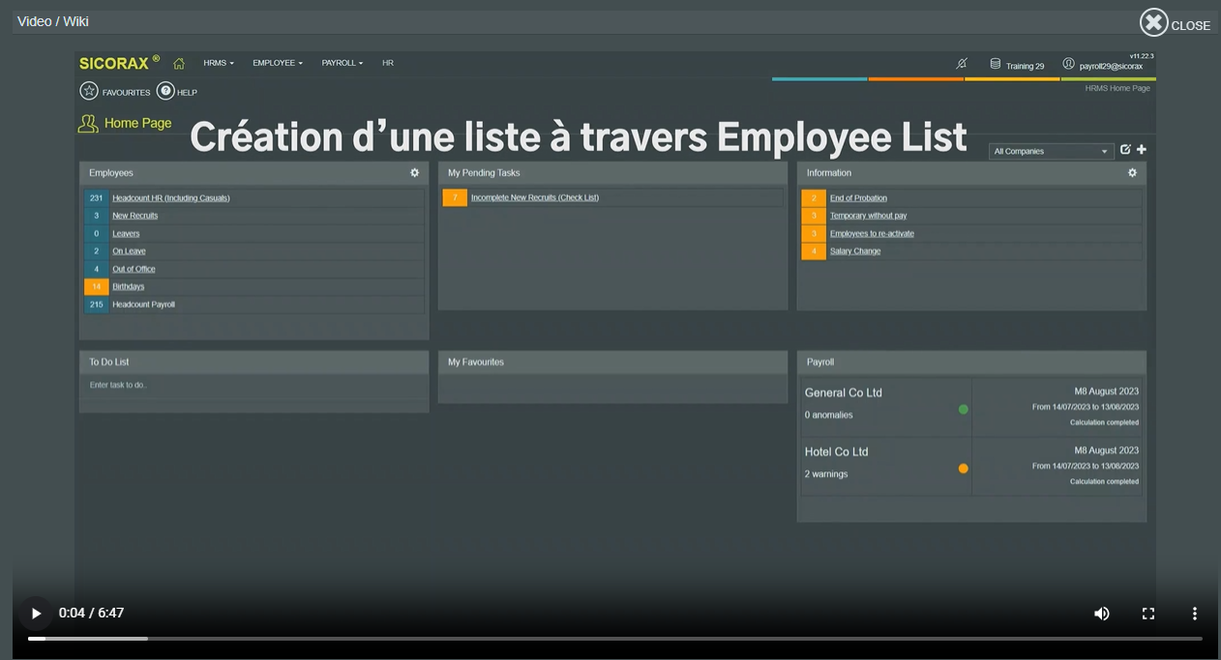The image size is (1221, 660).
Task: Open the Help question mark icon
Action: click(x=165, y=91)
